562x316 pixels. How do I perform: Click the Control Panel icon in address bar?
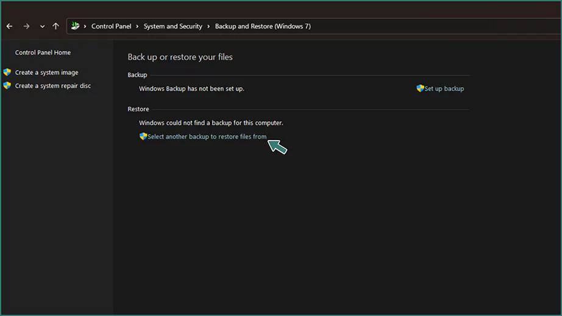pyautogui.click(x=75, y=26)
